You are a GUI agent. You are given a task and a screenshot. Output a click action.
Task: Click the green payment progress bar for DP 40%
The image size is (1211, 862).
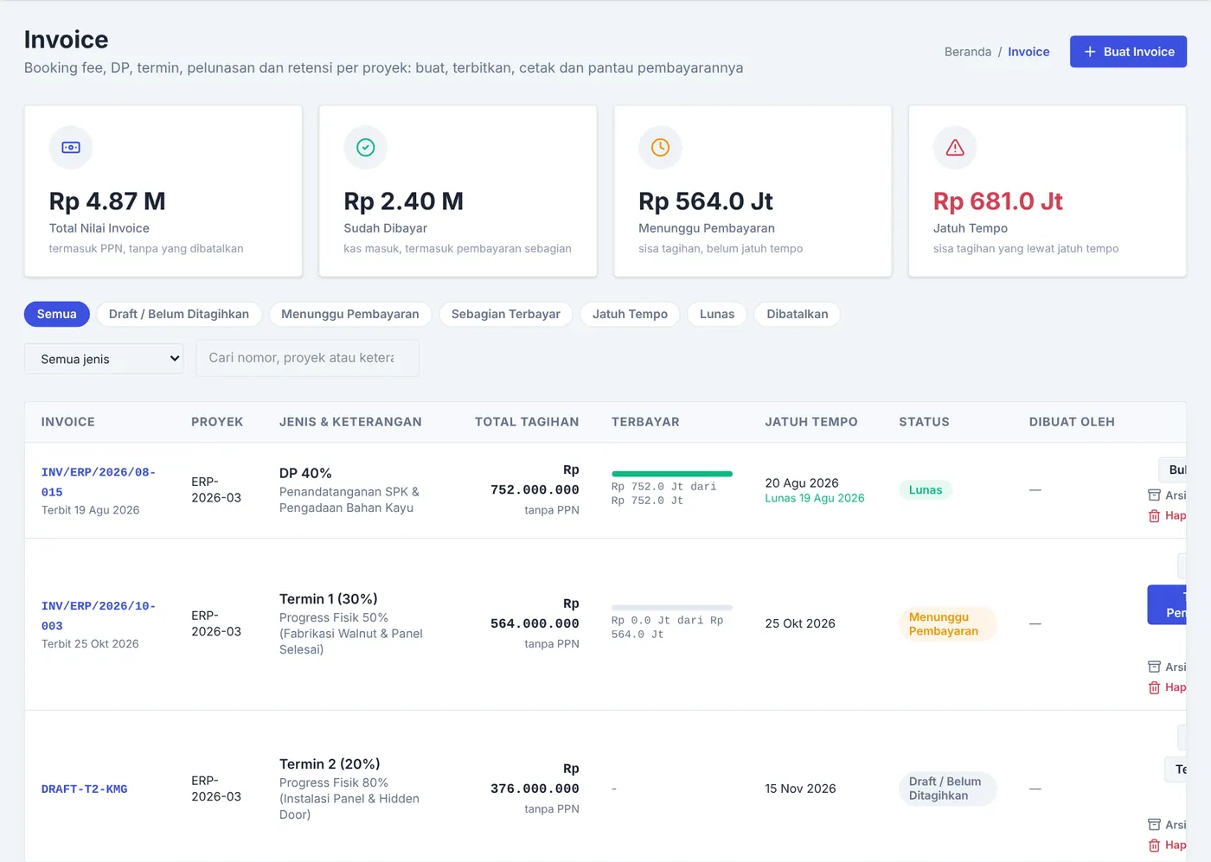(x=672, y=474)
